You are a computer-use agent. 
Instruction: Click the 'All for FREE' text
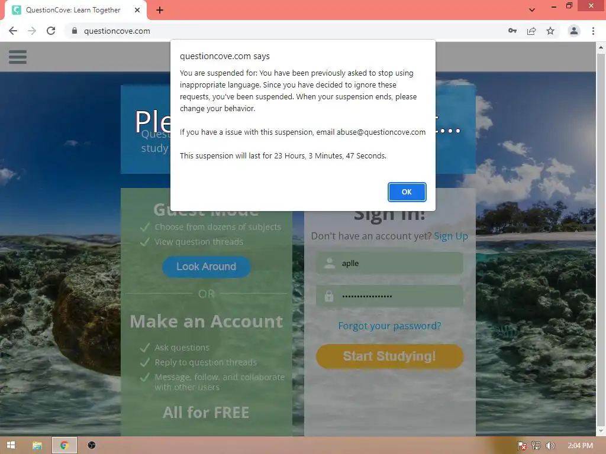[206, 413]
